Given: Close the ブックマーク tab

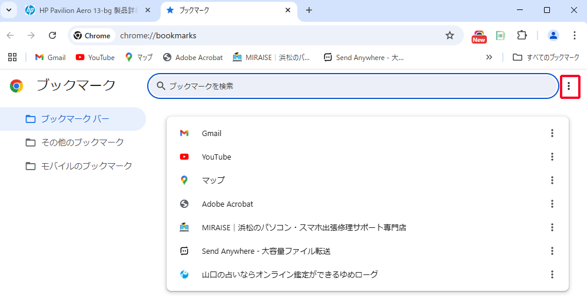Looking at the screenshot, I should point(287,10).
